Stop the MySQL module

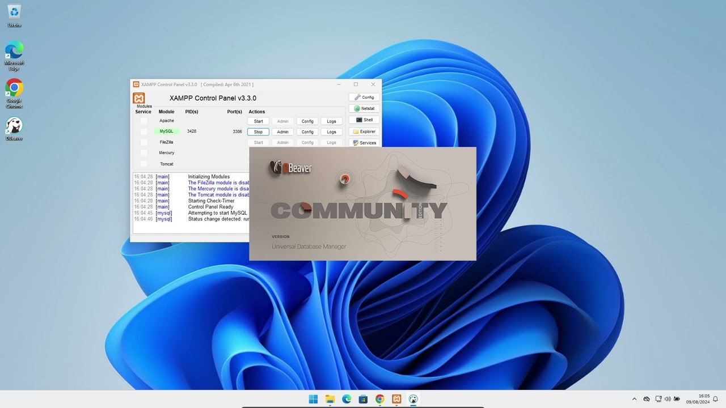[x=258, y=132]
